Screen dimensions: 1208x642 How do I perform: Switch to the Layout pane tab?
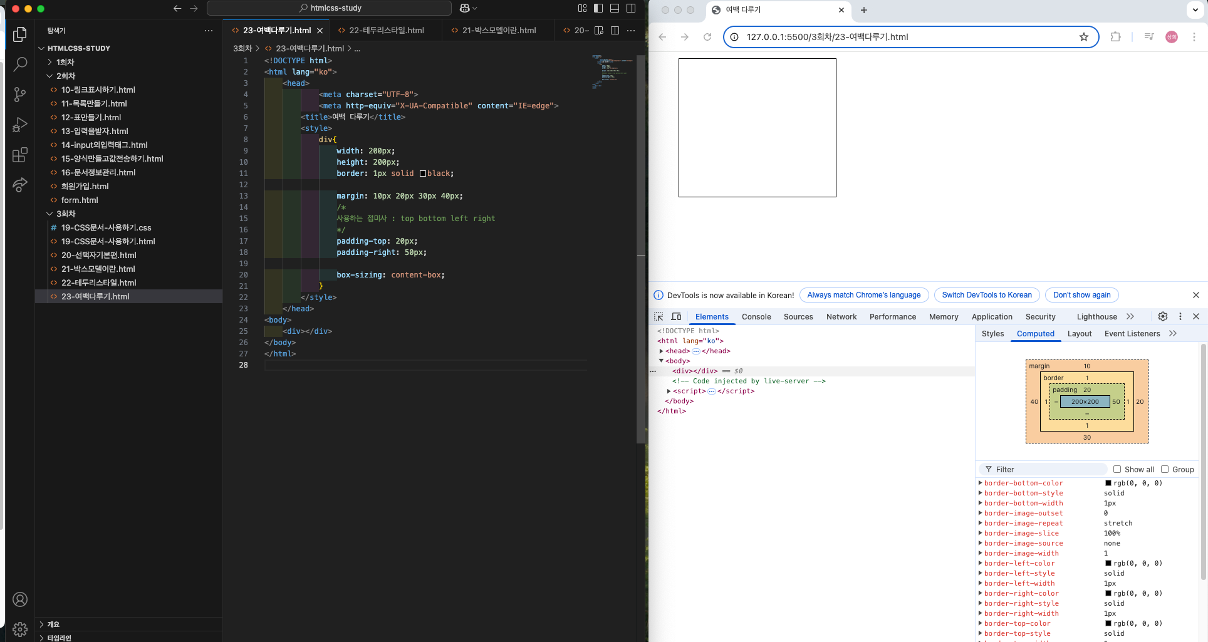pyautogui.click(x=1080, y=334)
